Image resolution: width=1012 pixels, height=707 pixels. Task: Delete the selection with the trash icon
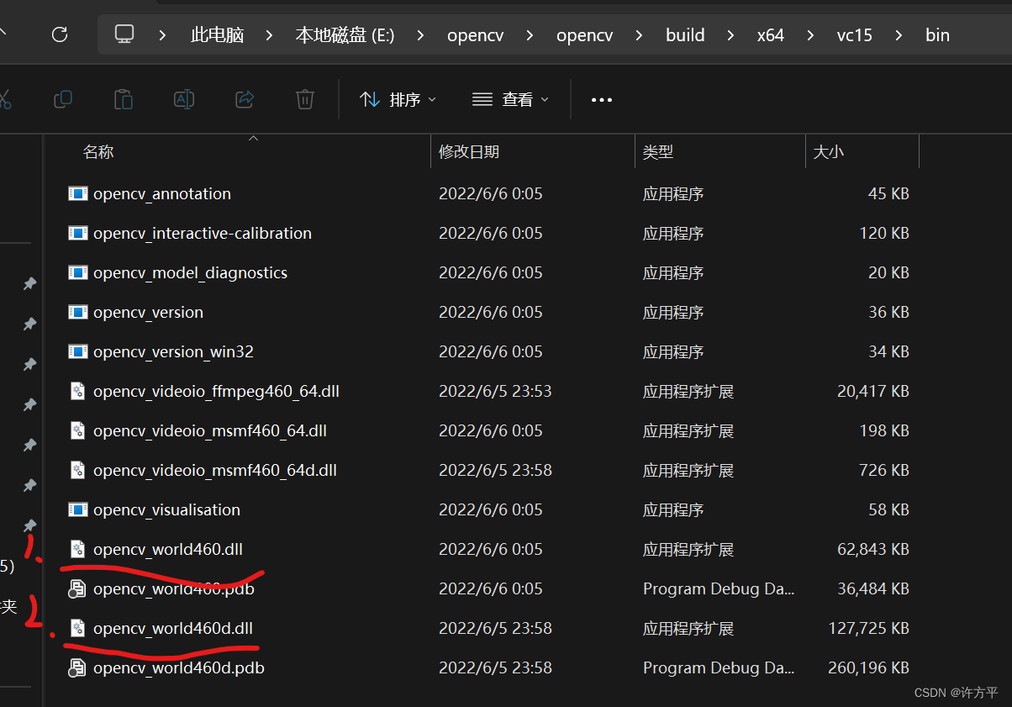[x=304, y=99]
